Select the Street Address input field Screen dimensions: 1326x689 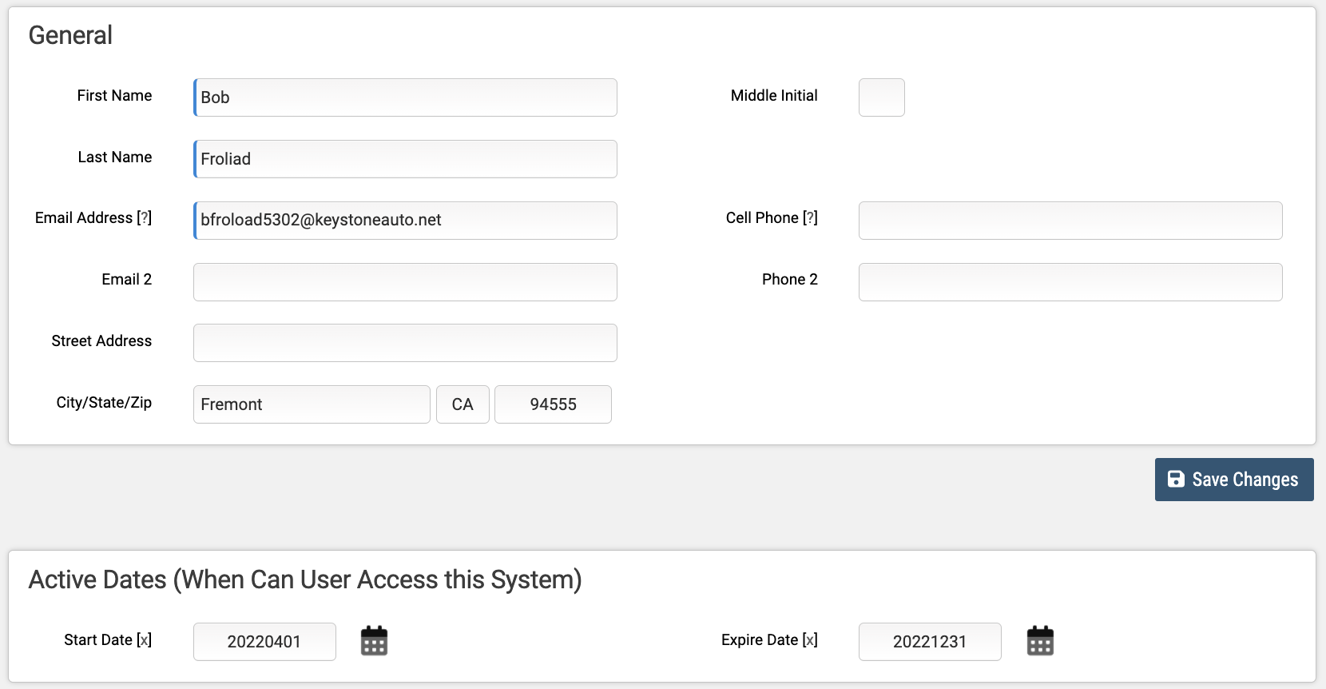[x=405, y=343]
